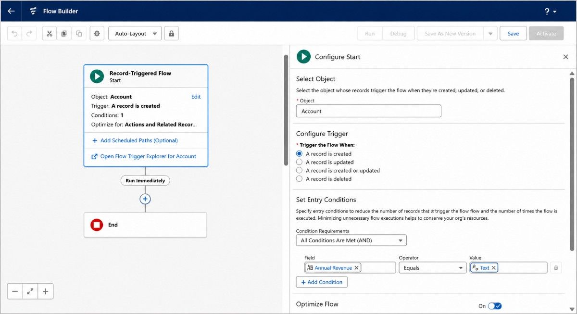The image size is (577, 314).
Task: Zoom in with the plus button
Action: [46, 291]
